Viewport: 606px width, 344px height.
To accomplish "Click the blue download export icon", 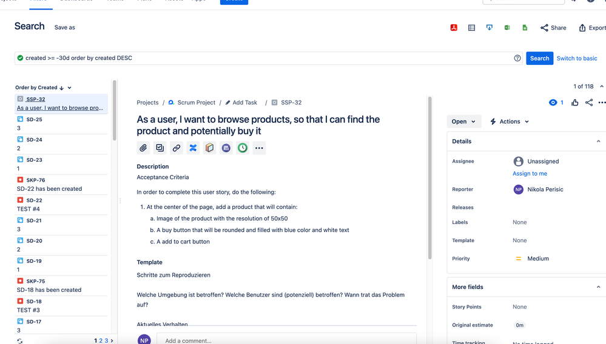I will point(490,27).
